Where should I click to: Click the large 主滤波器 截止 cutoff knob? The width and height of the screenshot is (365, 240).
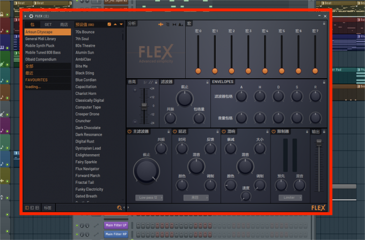click(147, 171)
